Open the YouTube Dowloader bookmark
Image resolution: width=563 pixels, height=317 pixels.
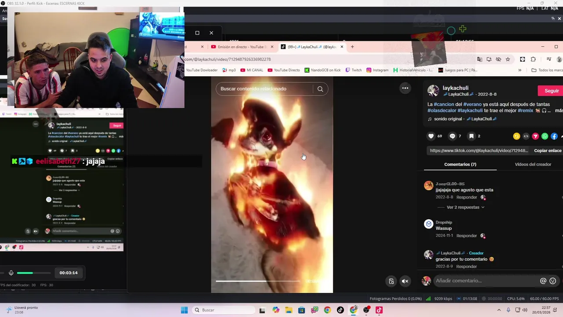tap(201, 70)
